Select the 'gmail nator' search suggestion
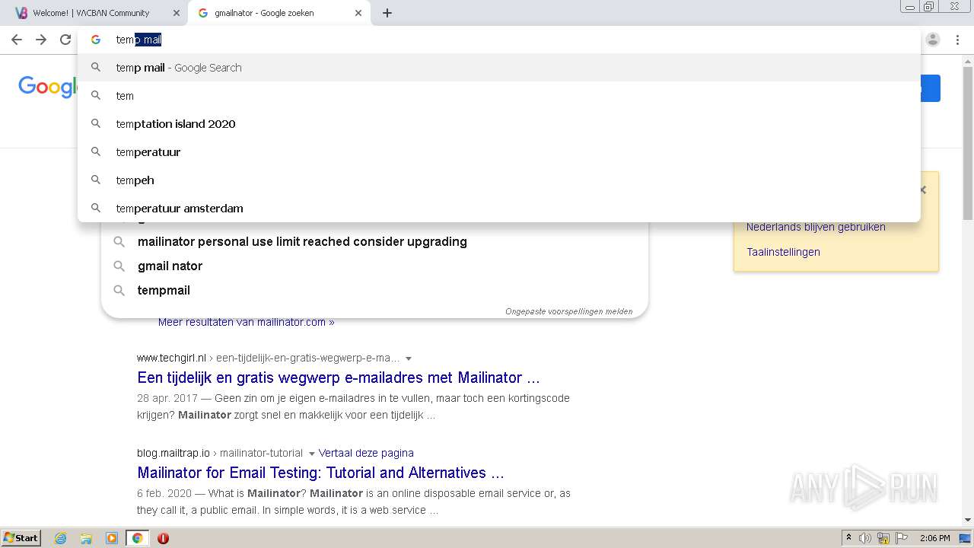974x548 pixels. pos(374,266)
